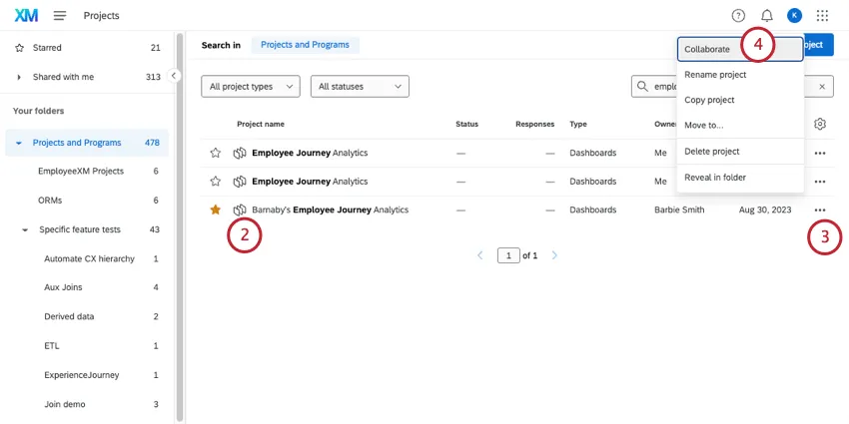This screenshot has width=849, height=424.
Task: Open the help question mark icon
Action: pyautogui.click(x=738, y=16)
